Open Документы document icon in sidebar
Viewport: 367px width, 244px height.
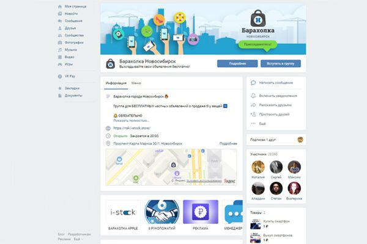click(60, 96)
